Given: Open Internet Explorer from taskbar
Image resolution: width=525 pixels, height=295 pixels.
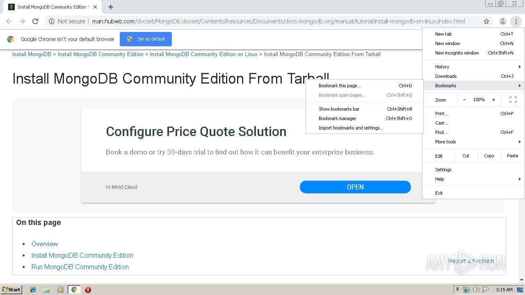Looking at the screenshot, I should pyautogui.click(x=33, y=290).
